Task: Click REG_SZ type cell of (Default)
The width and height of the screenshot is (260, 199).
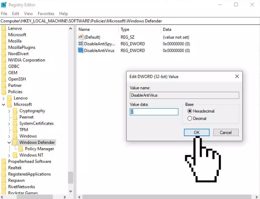Action: pyautogui.click(x=127, y=37)
